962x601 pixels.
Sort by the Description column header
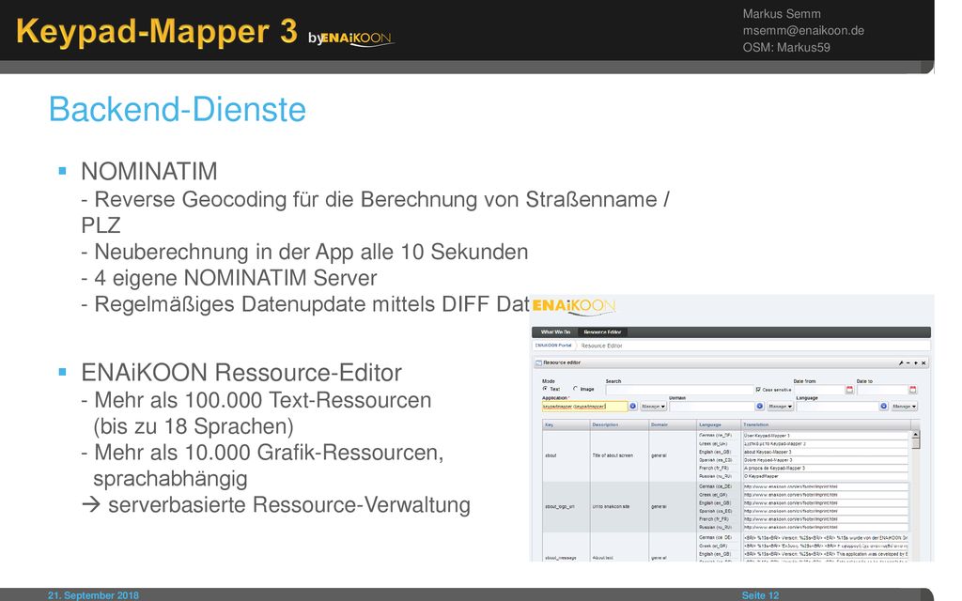[619, 424]
